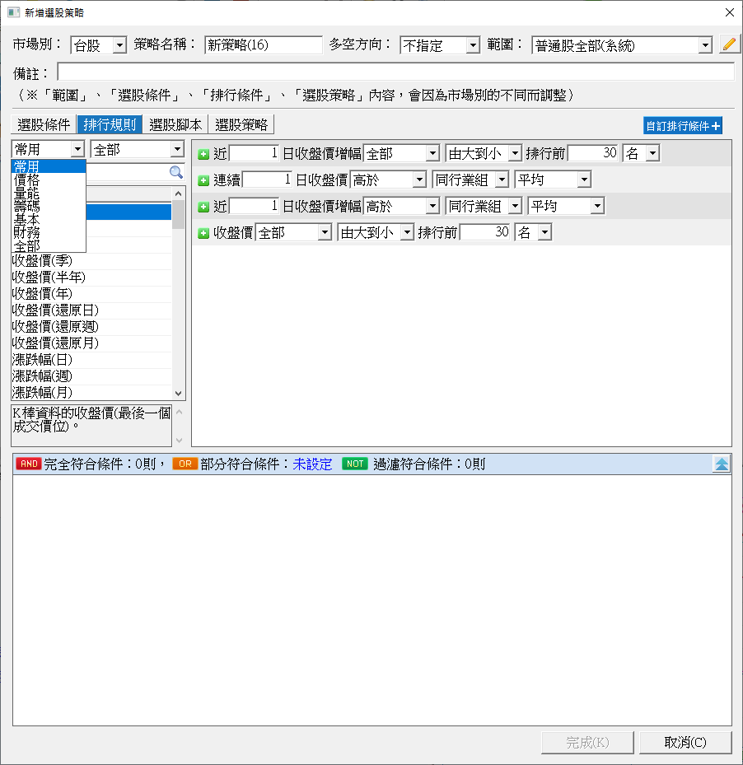
Task: Open the 市場別 台股 dropdown
Action: coord(119,45)
